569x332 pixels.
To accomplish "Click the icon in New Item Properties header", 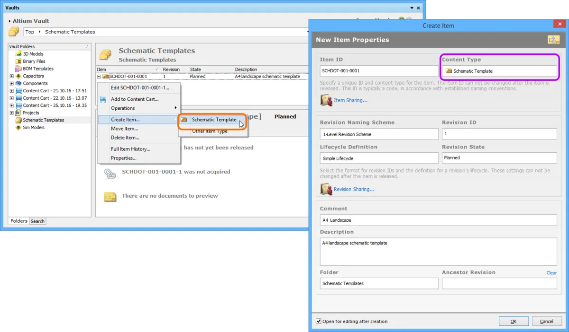I will [x=554, y=40].
